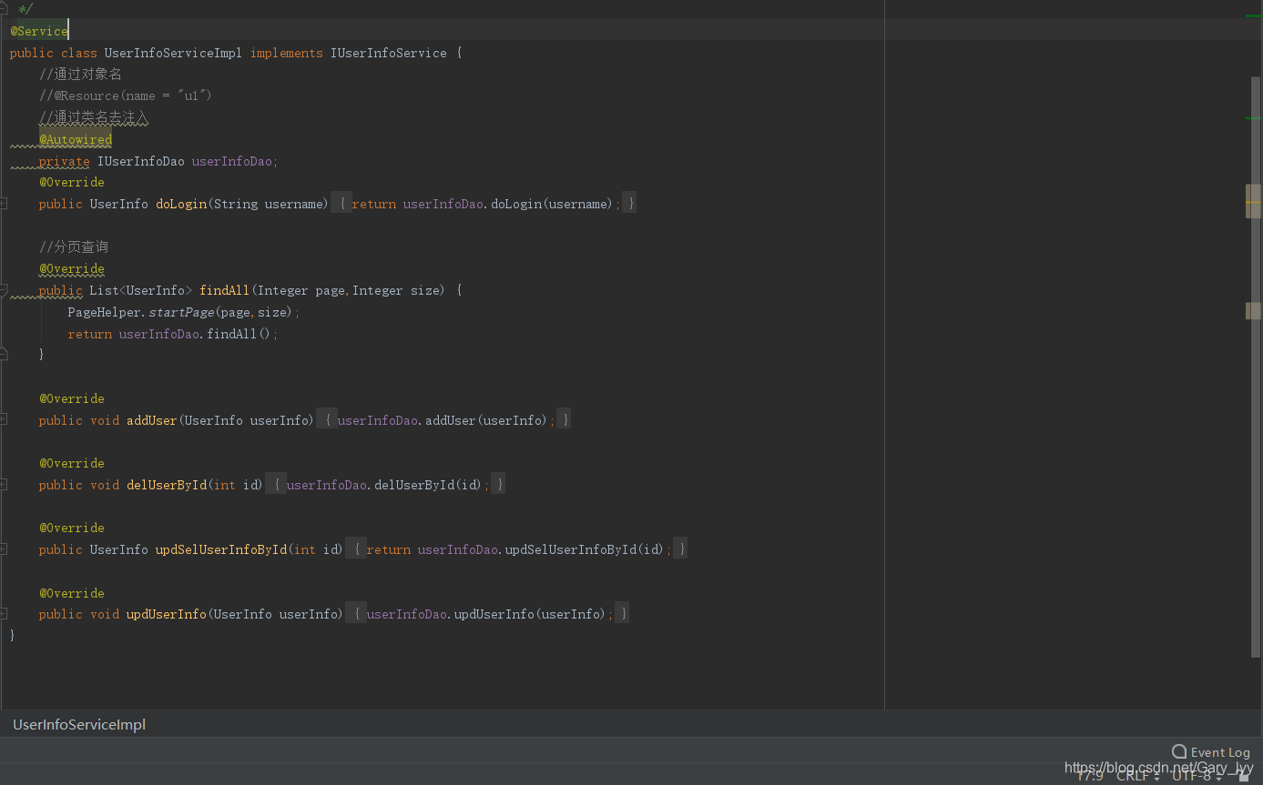Screen dimensions: 1263x785
Task: Click the closing brace placeholder of doLogin
Action: coord(629,204)
